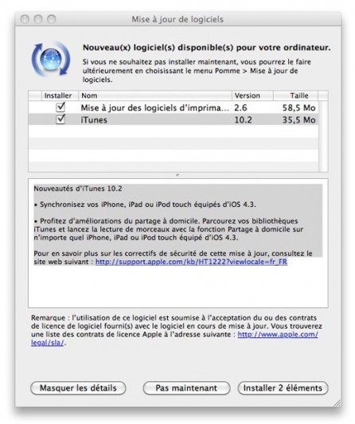Click the 58,5 Mo size cell
Viewport: 355px width, 424px height.
pos(299,107)
